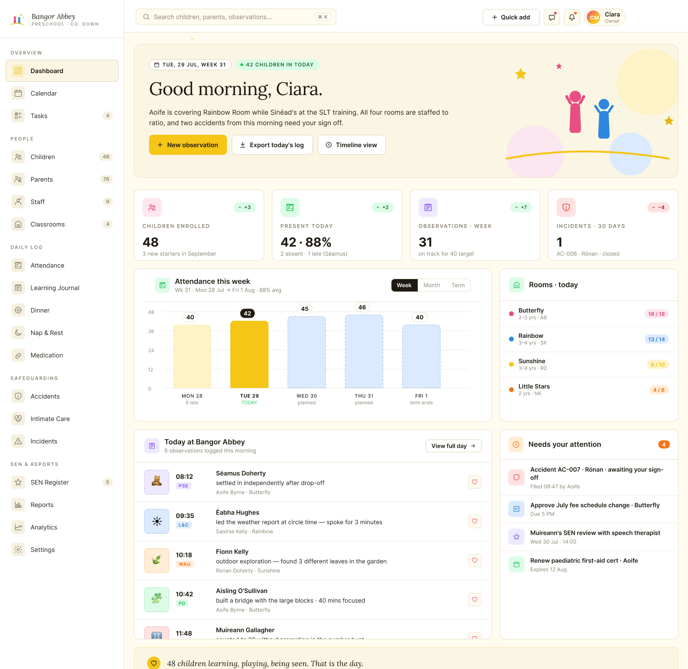The width and height of the screenshot is (688, 669).
Task: Switch attendance chart to Month view
Action: click(x=432, y=285)
